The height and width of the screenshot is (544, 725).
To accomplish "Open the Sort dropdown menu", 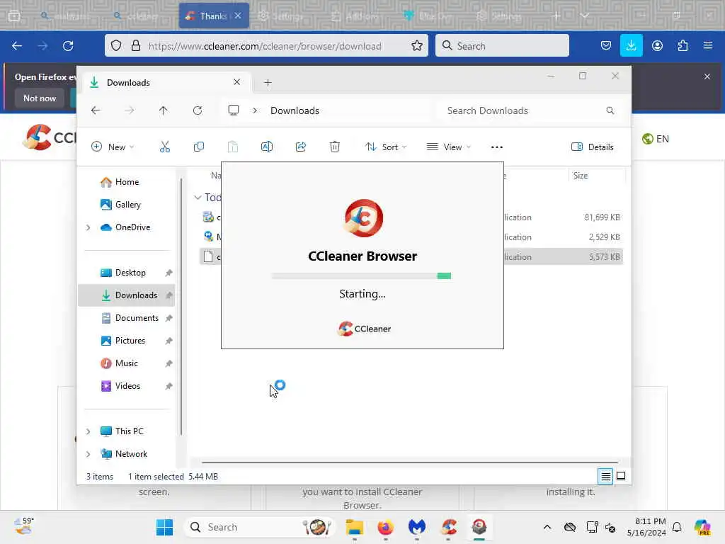I will (386, 147).
